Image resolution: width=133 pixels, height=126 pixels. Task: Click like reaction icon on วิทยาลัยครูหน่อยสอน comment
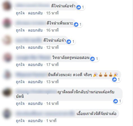[x=92, y=59]
